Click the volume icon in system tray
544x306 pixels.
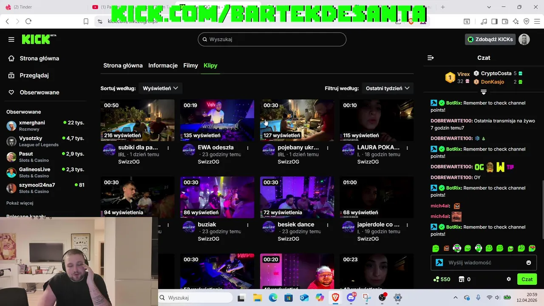coord(498,297)
